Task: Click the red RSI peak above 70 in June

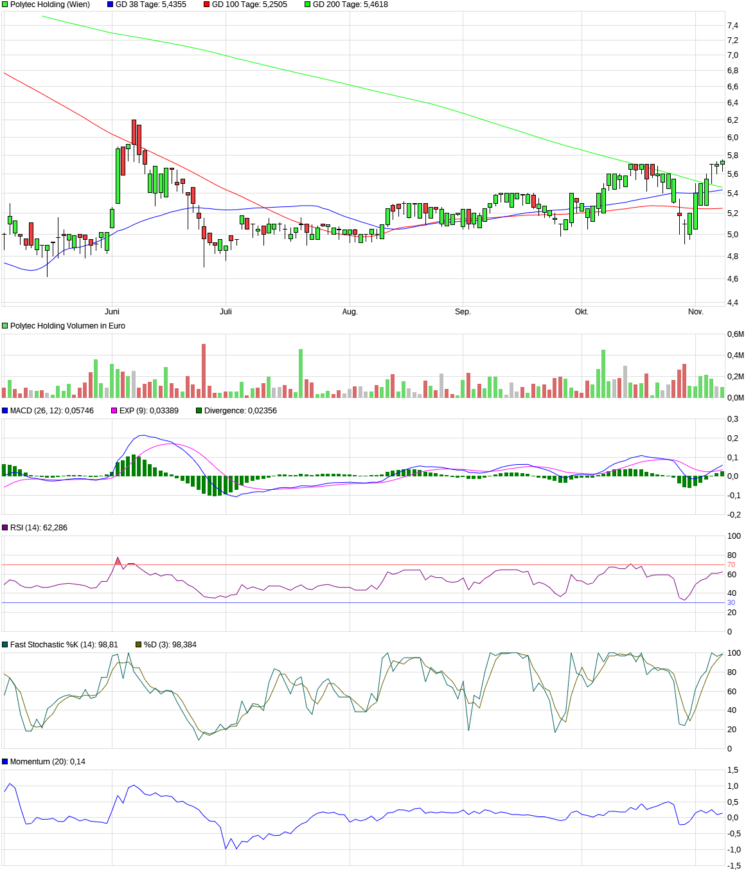Action: pyautogui.click(x=118, y=561)
